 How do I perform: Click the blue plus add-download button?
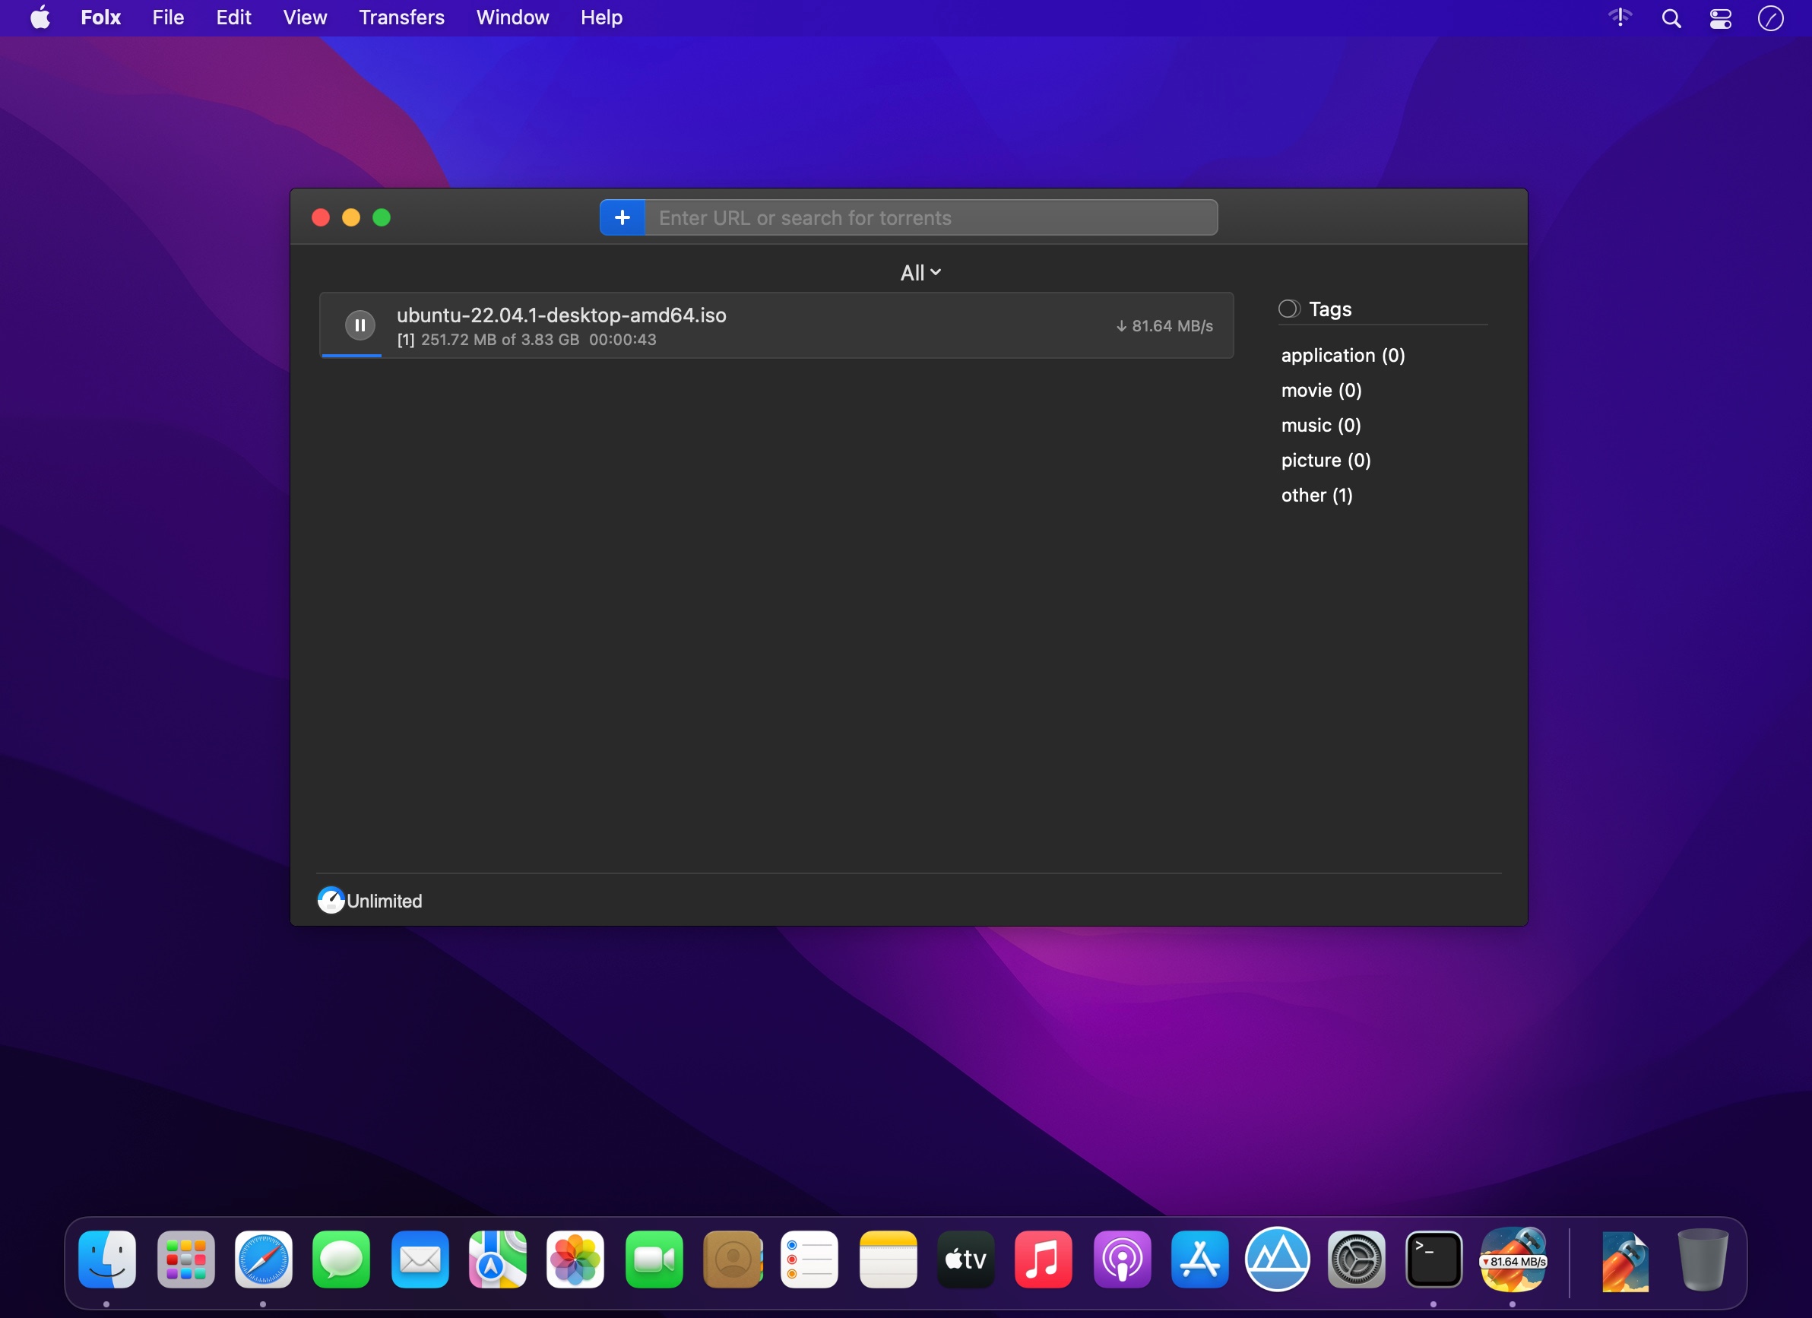click(622, 217)
